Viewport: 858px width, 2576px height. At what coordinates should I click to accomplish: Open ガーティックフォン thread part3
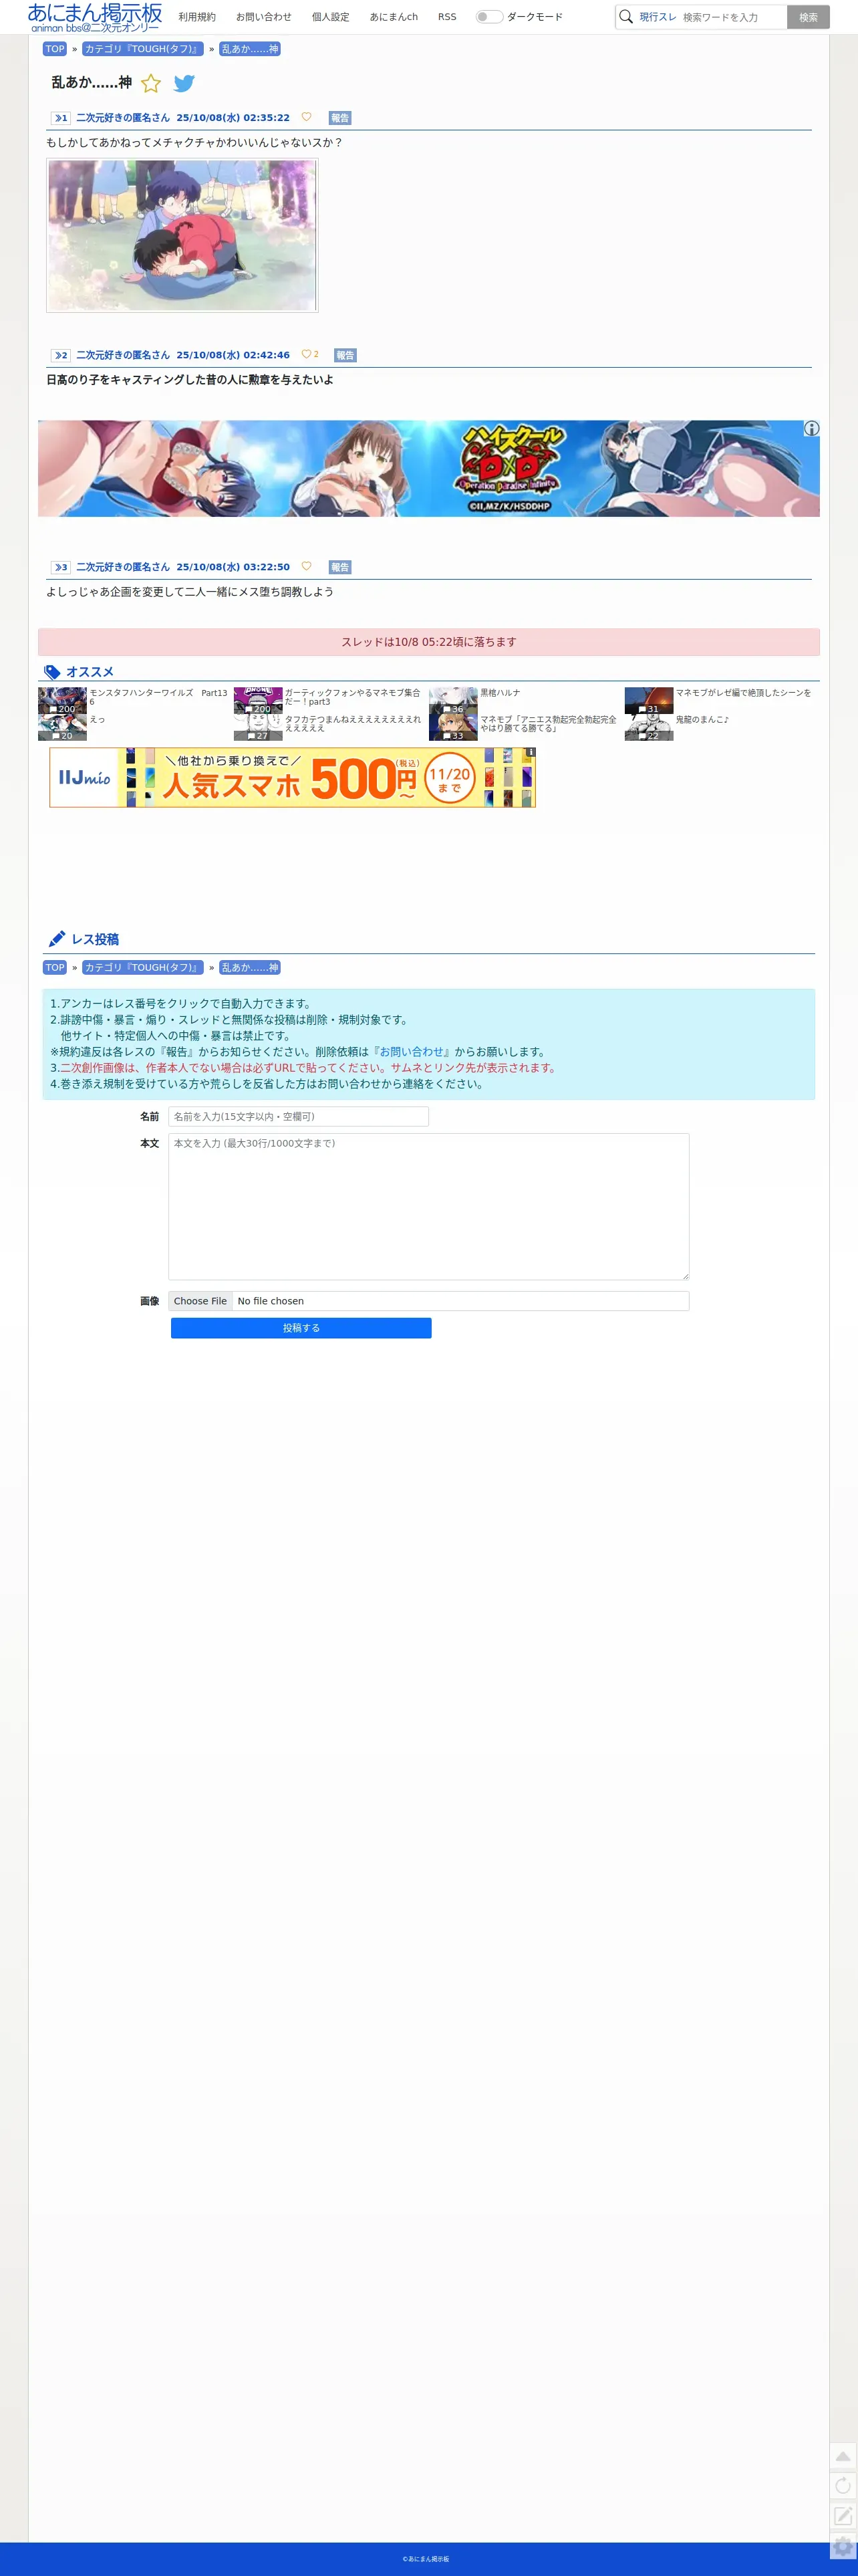click(x=352, y=697)
